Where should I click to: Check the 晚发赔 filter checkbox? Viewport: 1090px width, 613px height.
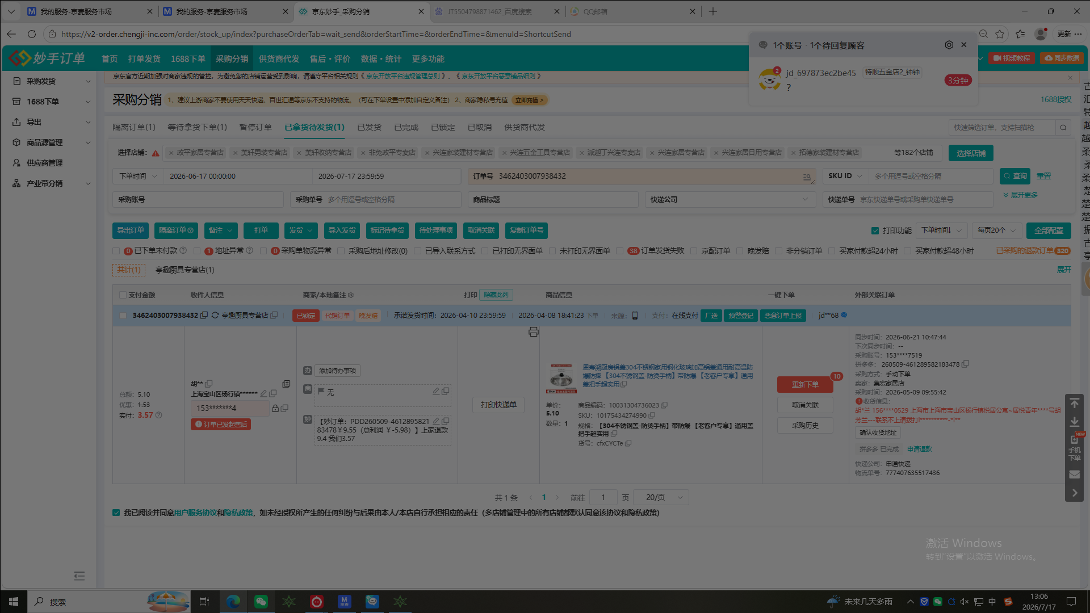point(740,251)
